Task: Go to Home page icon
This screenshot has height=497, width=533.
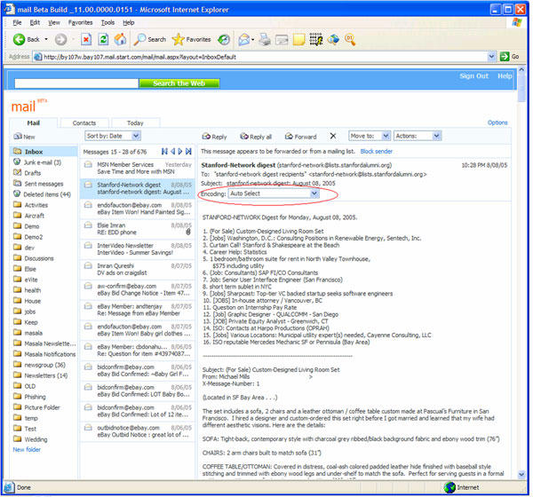Action: (120, 39)
